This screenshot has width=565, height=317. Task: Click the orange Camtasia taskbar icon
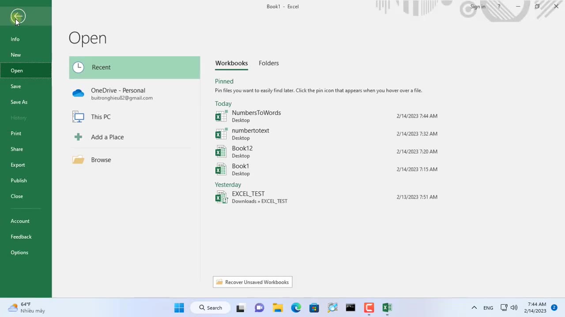click(369, 308)
